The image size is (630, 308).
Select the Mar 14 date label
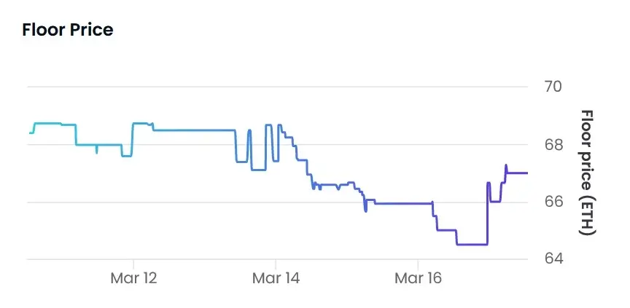(276, 277)
